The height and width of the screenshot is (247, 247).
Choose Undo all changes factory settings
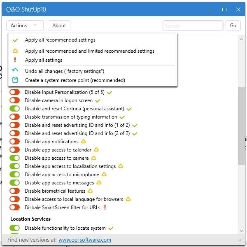[65, 71]
